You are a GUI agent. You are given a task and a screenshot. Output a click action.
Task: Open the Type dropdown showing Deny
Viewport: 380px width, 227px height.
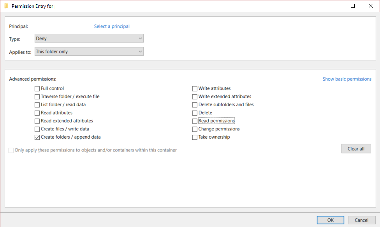pos(89,38)
